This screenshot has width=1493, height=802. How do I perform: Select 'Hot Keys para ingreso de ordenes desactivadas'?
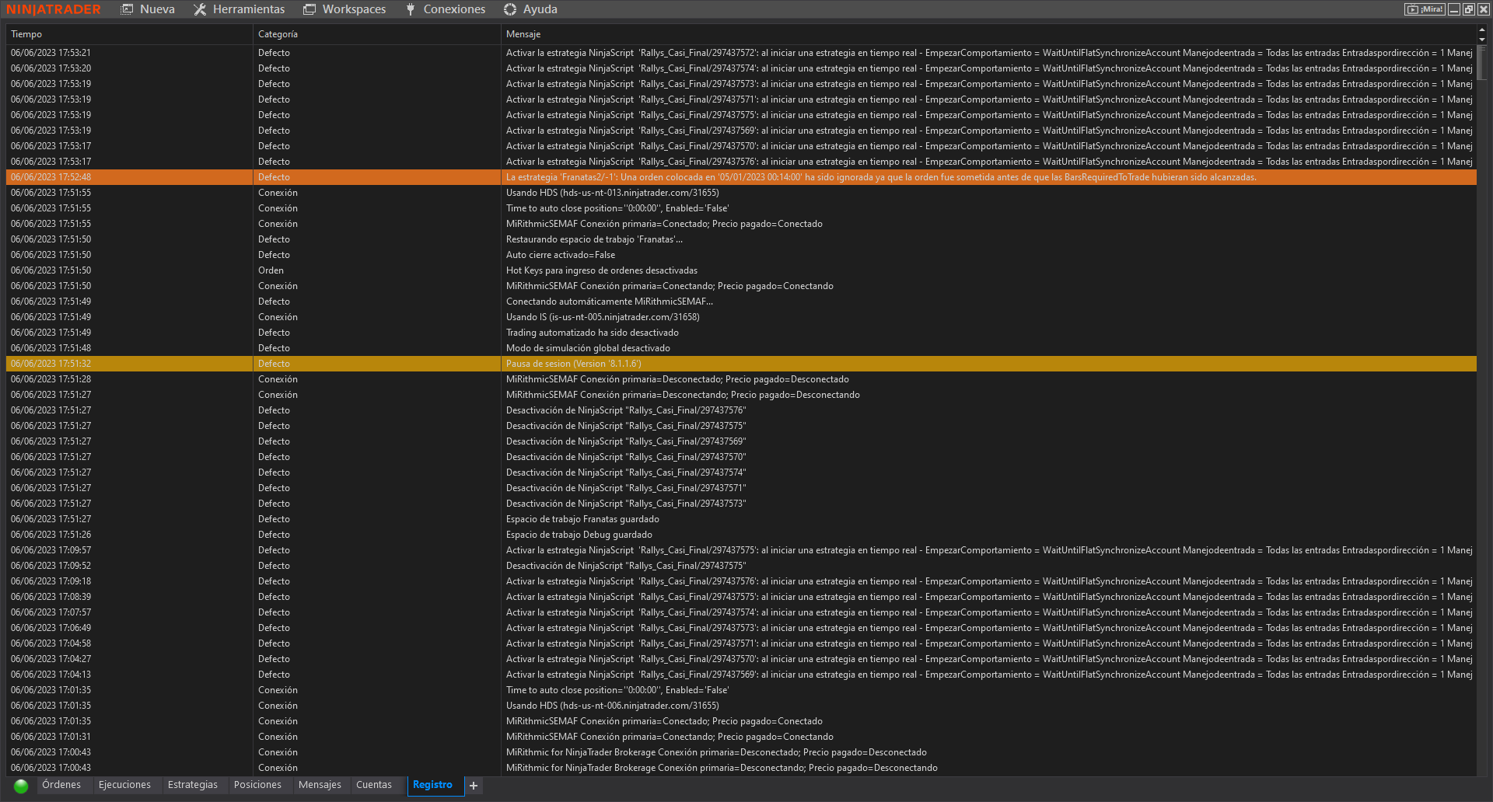pyautogui.click(x=602, y=270)
